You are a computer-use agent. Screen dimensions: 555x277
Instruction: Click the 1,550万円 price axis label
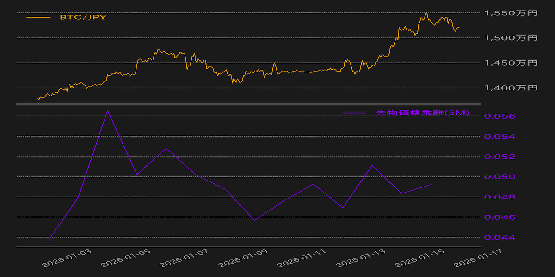(x=511, y=13)
